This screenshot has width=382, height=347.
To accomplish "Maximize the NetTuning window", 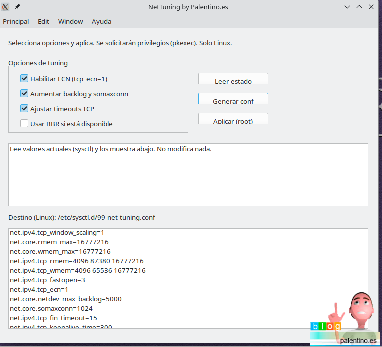I will 360,7.
